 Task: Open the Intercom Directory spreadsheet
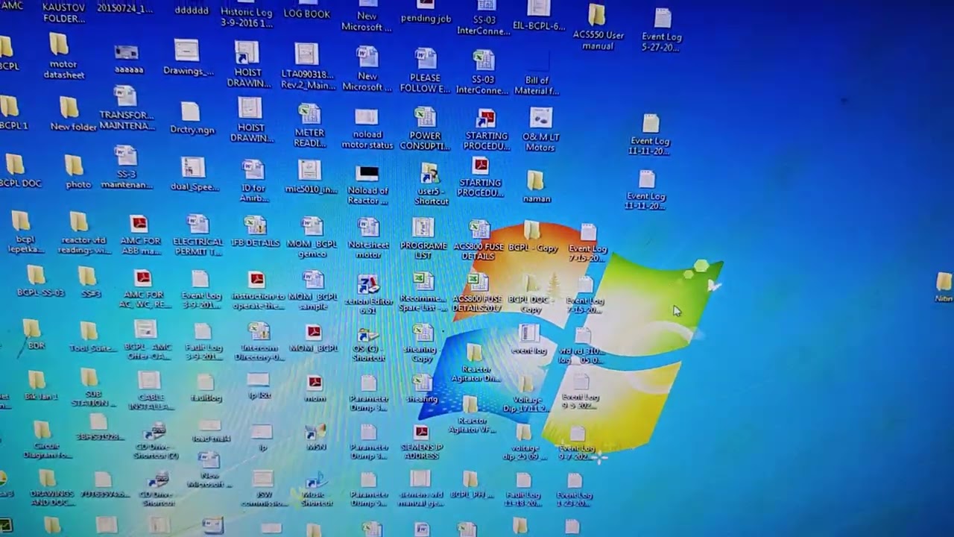click(259, 342)
